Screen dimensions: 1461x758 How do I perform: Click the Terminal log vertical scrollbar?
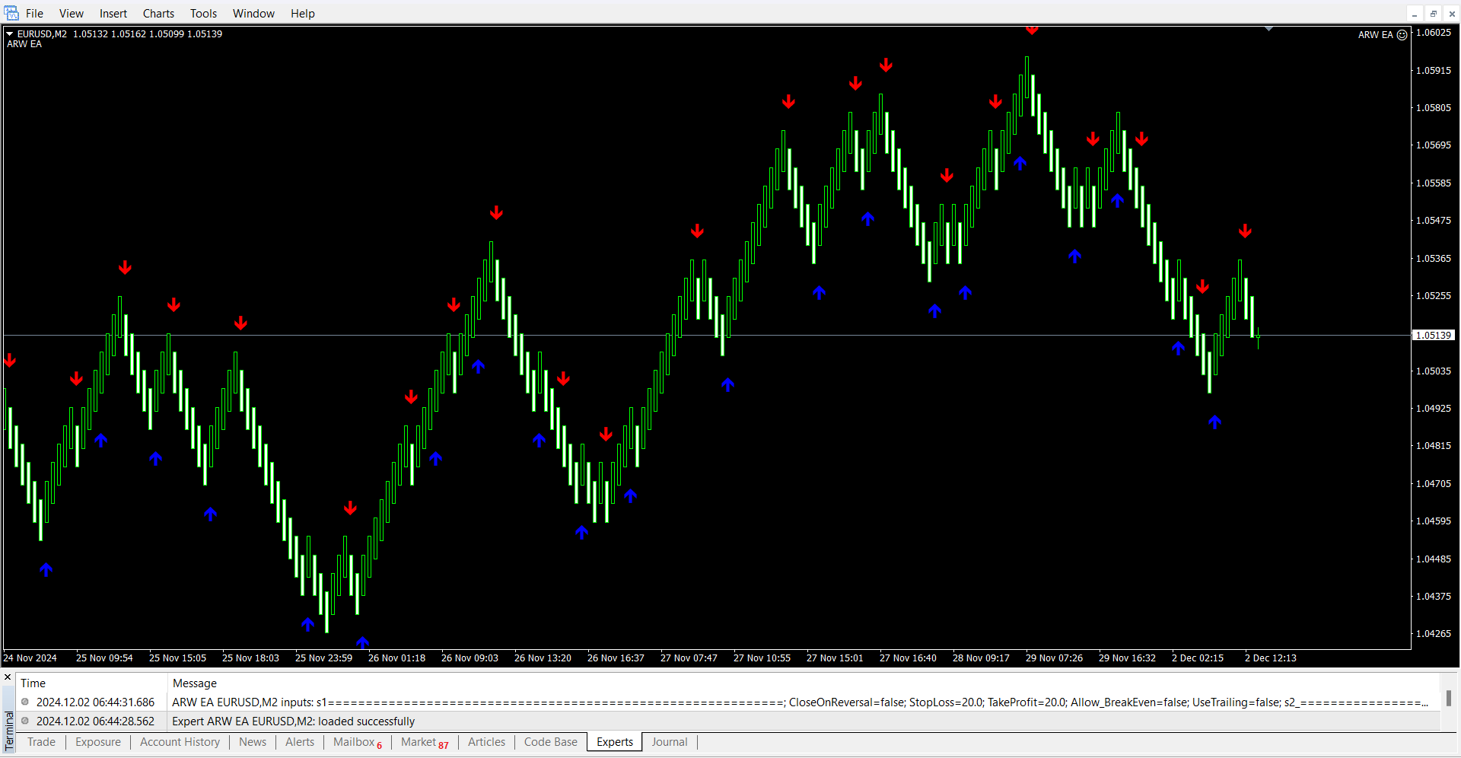click(x=1448, y=698)
